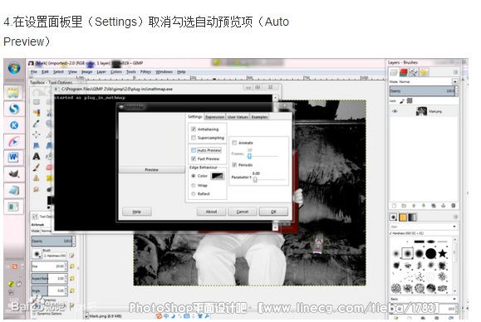Click the Preview button in MathMap
The width and height of the screenshot is (481, 322).
151,169
